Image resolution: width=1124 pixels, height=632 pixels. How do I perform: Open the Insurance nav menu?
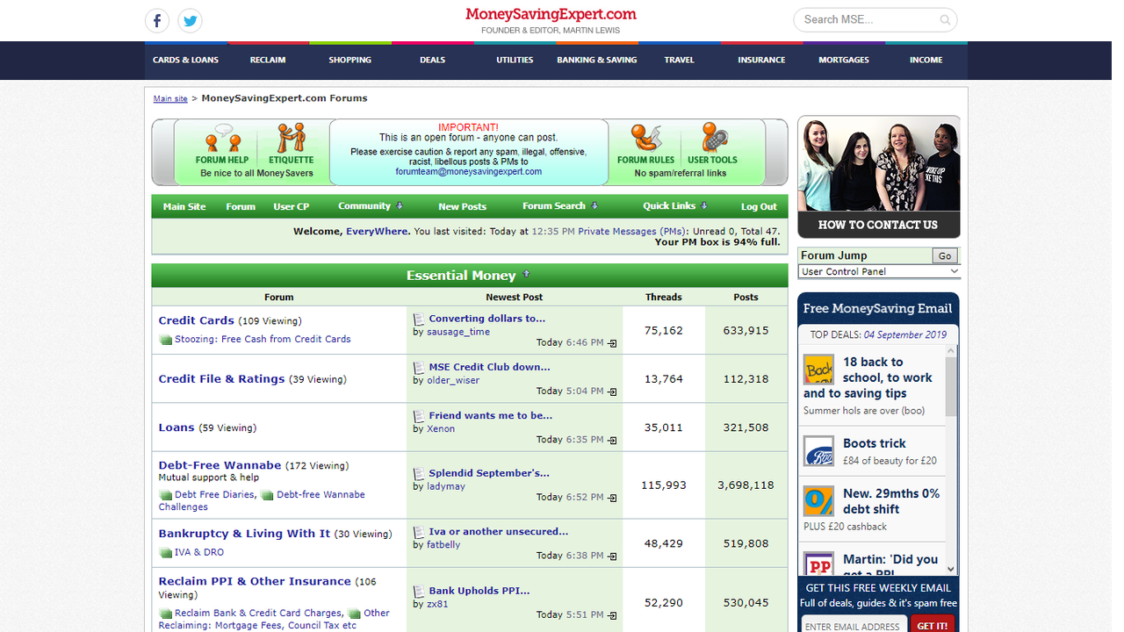pos(761,61)
